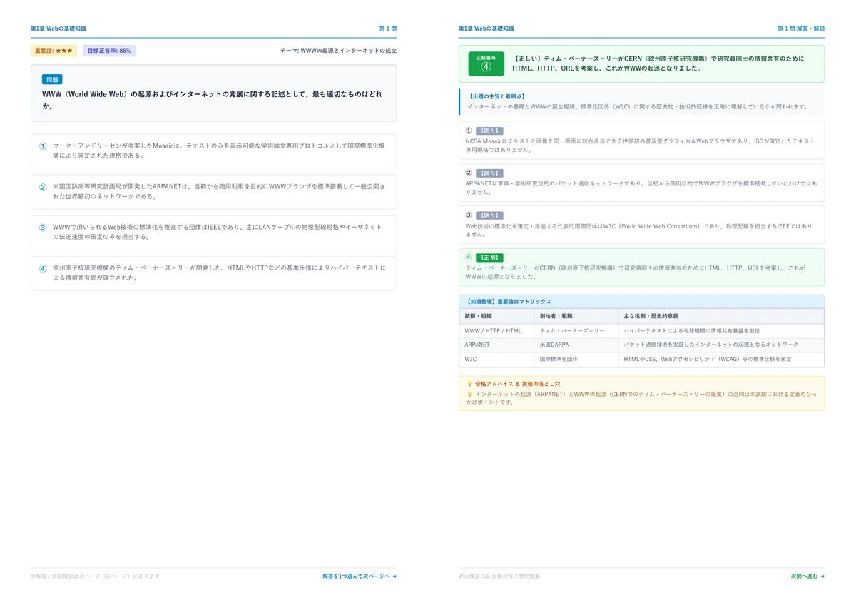Screen dimensions: 856x605
Task: Click the green 正解番号 ④ badge
Action: 486,63
